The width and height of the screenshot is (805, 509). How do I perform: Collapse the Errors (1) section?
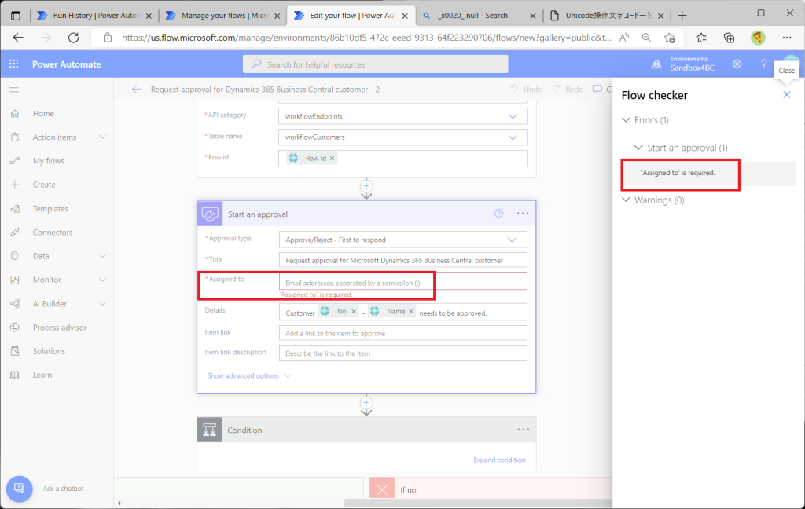tap(626, 120)
